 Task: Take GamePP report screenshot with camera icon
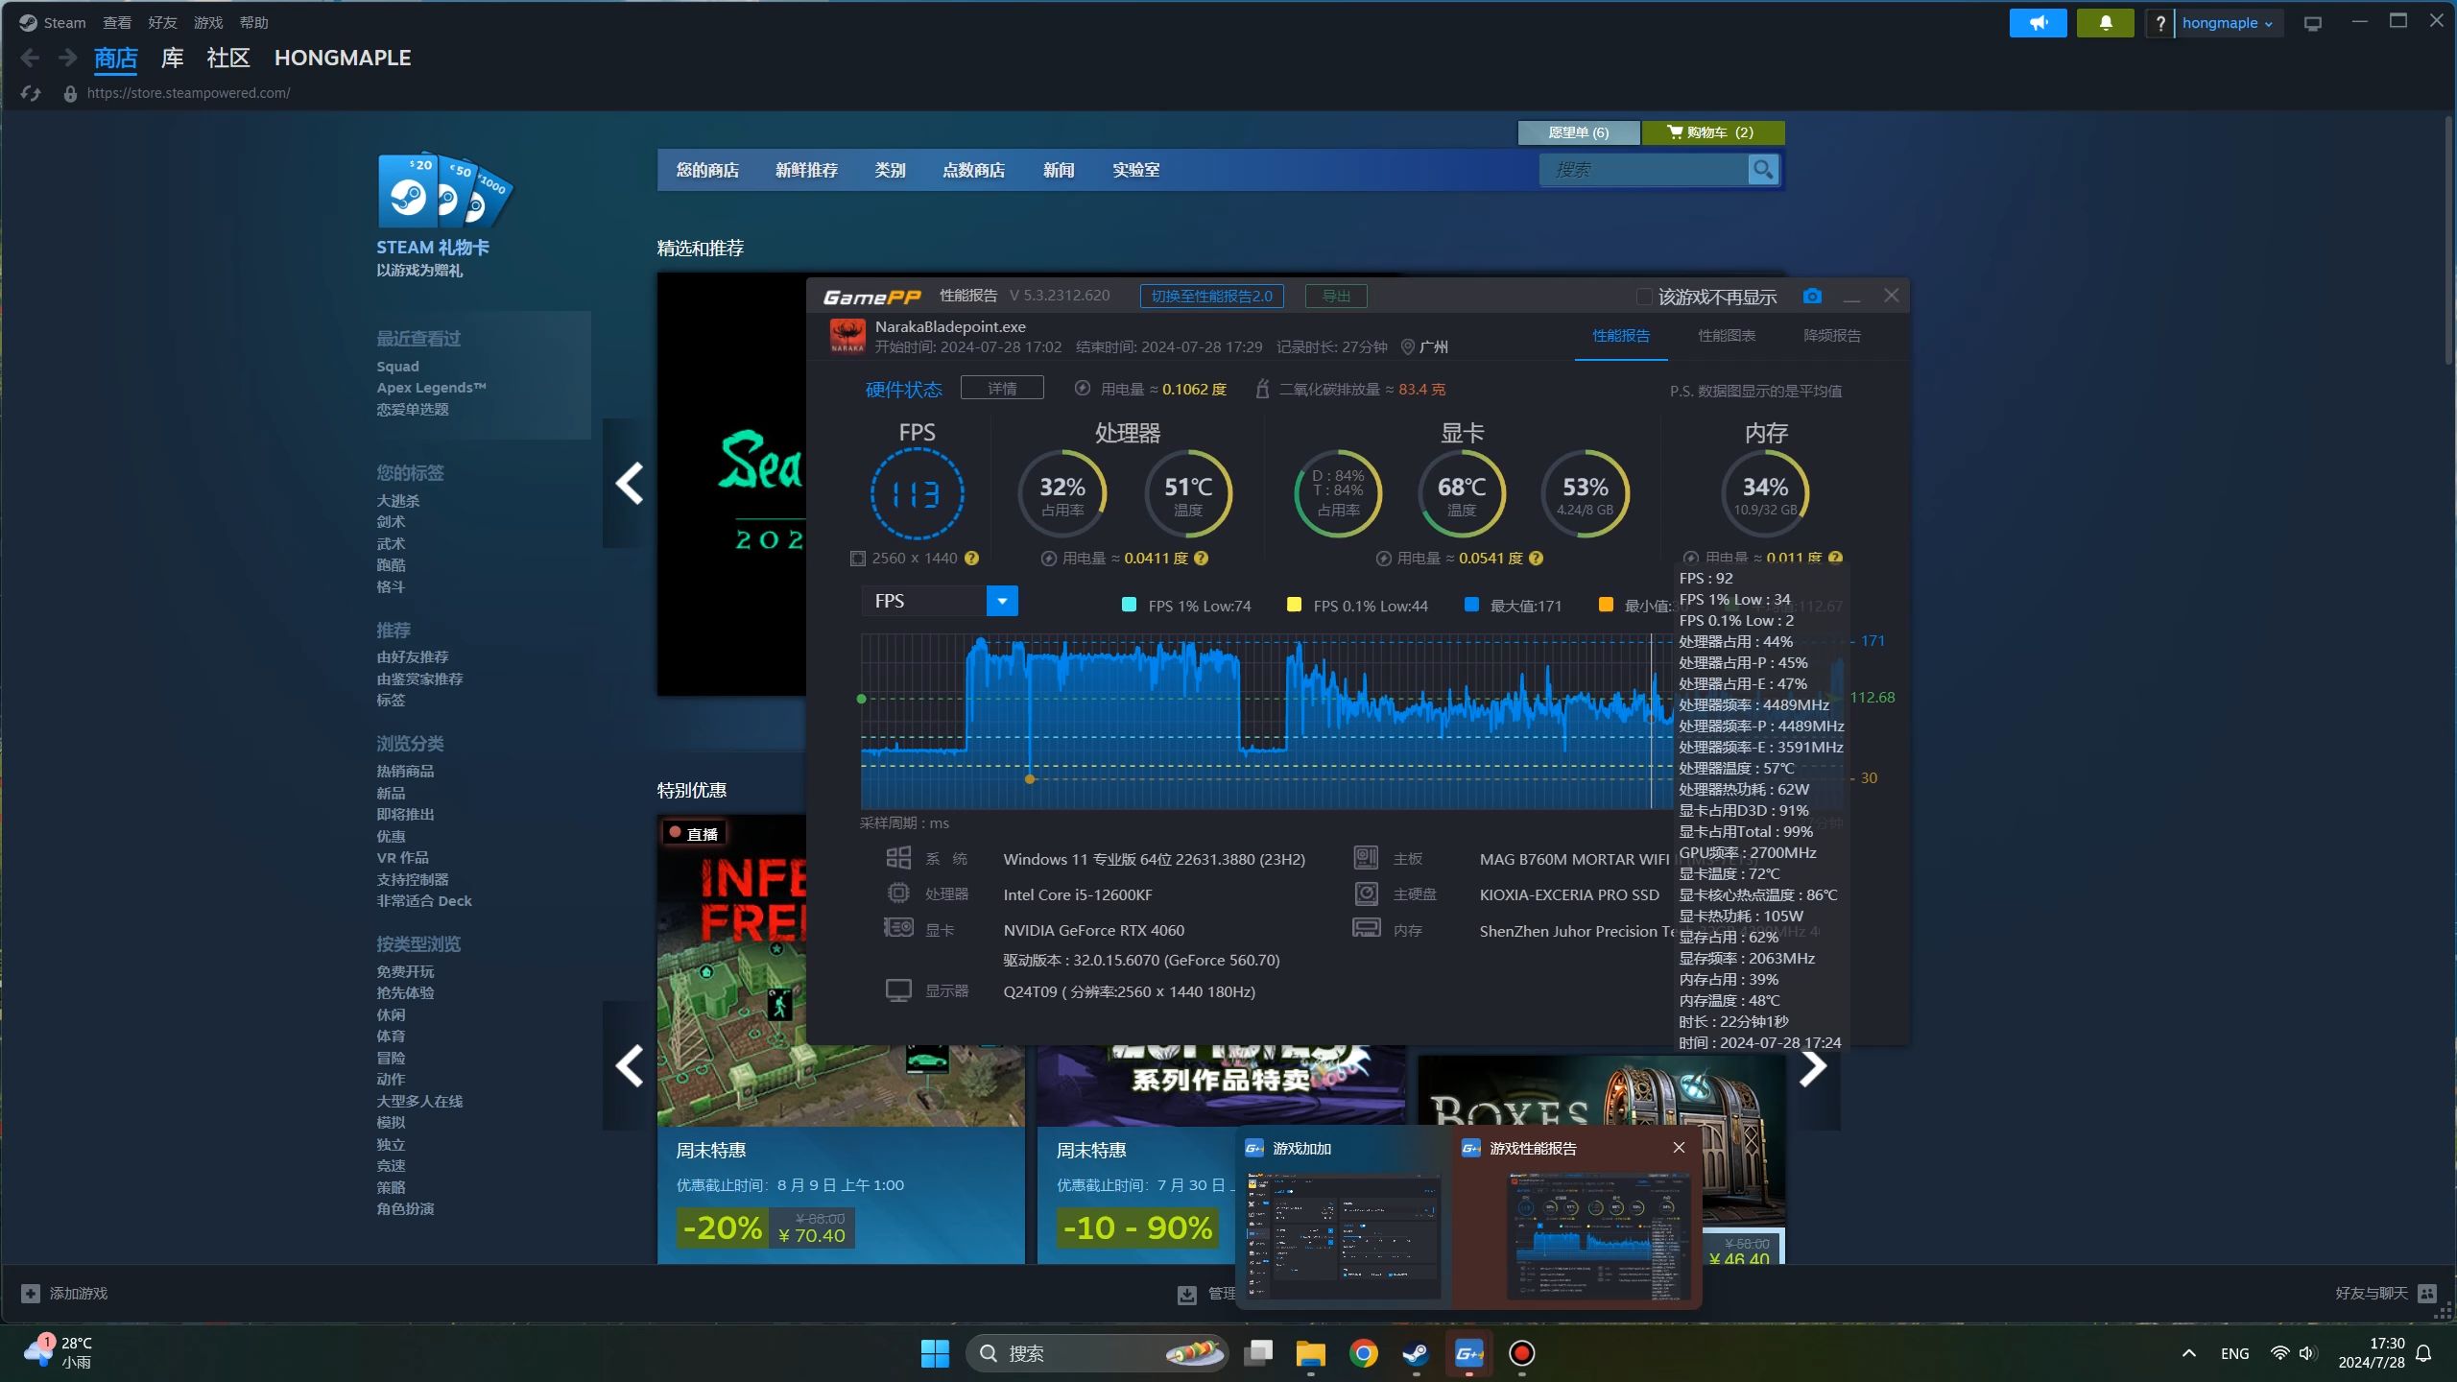click(1812, 297)
